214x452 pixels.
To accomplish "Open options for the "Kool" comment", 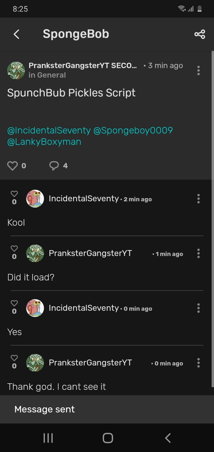I will tap(198, 199).
